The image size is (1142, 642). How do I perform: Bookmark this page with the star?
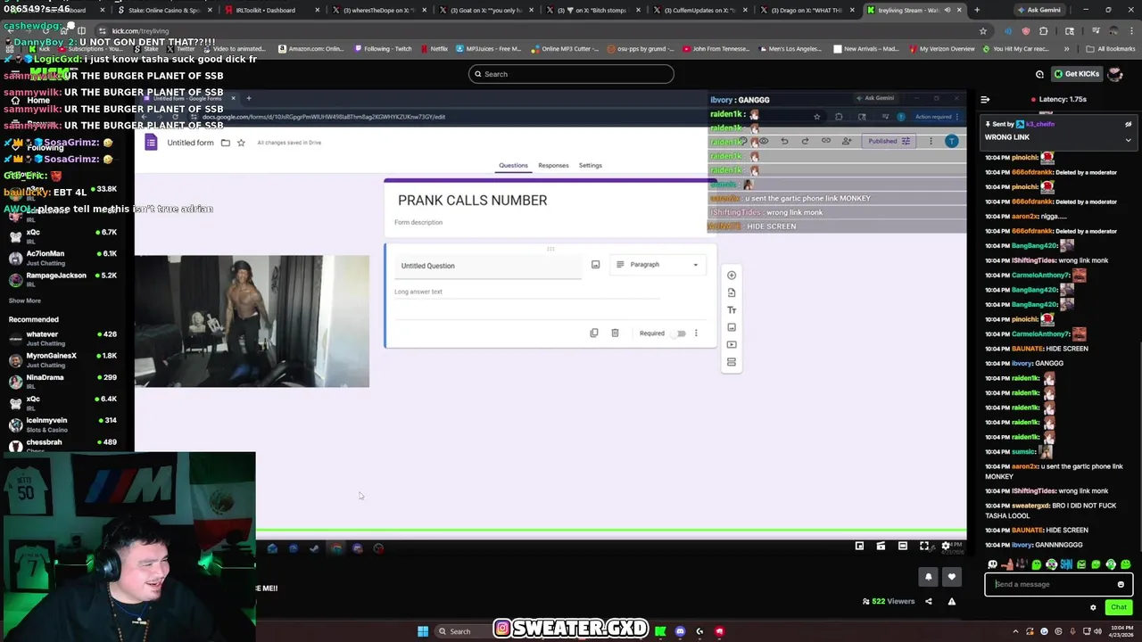tap(983, 31)
